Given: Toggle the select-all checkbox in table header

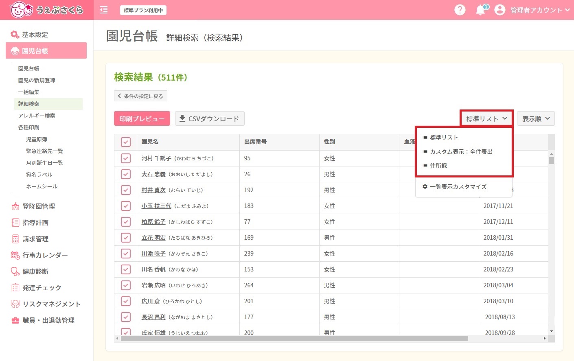Looking at the screenshot, I should click(126, 142).
